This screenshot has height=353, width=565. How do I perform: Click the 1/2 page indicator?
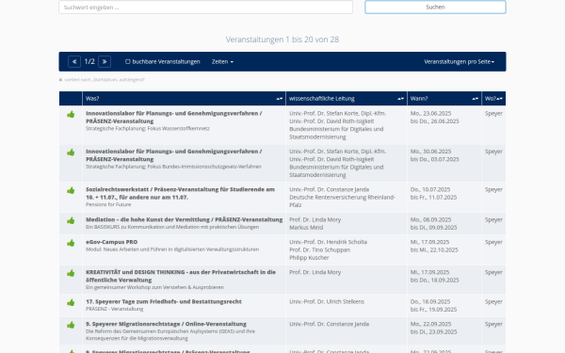[x=89, y=61]
